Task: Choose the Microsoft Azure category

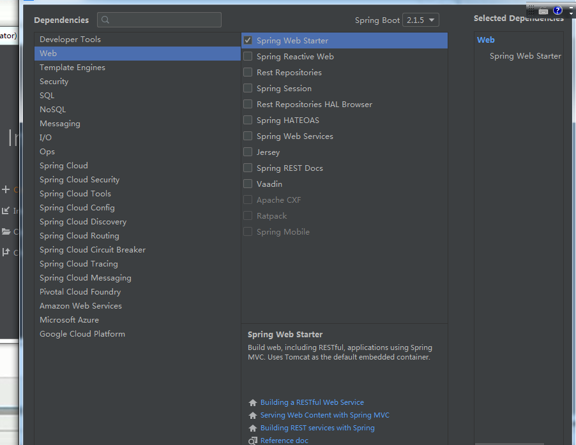Action: [x=137, y=320]
